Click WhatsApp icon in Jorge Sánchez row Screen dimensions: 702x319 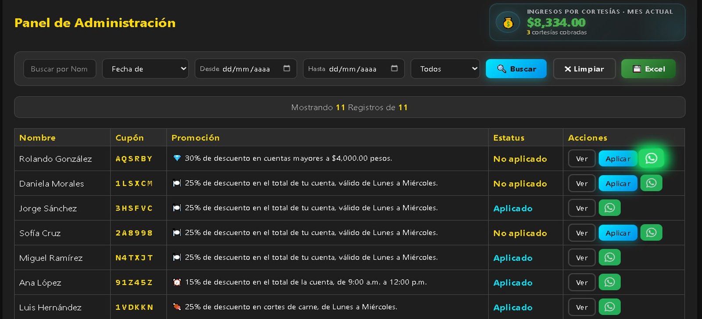pos(609,208)
